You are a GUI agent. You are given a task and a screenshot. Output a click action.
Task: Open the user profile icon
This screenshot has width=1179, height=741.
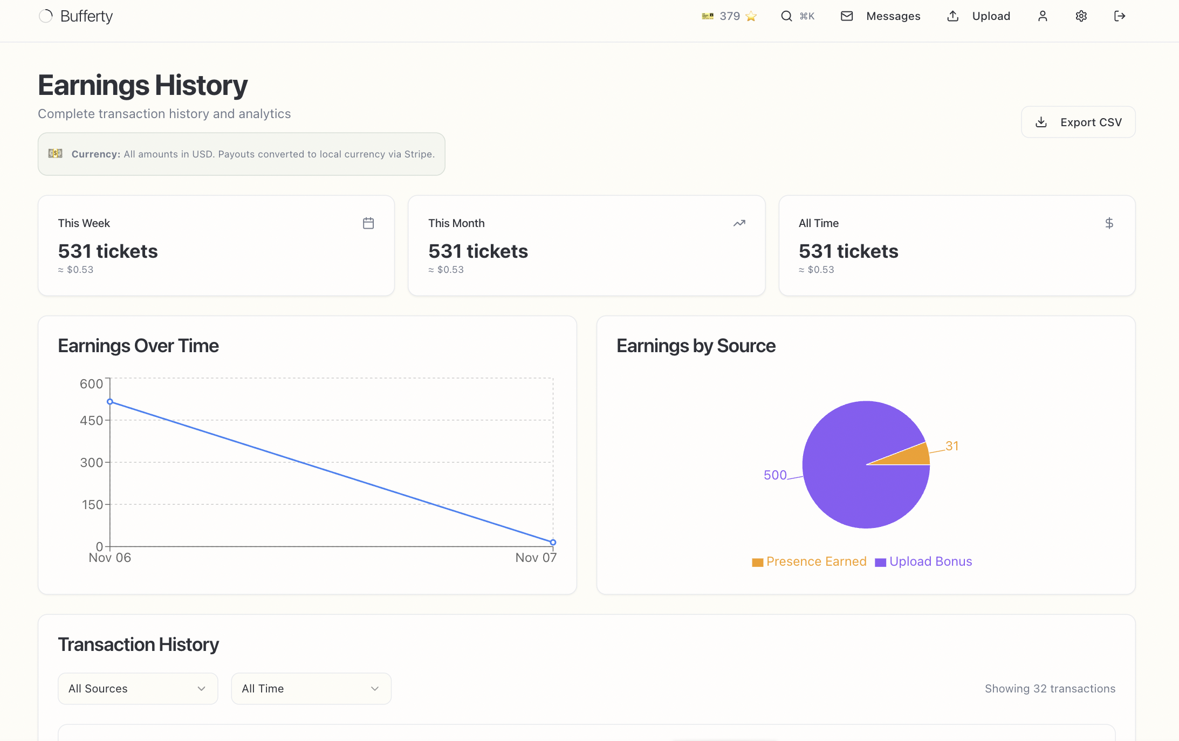pos(1043,16)
